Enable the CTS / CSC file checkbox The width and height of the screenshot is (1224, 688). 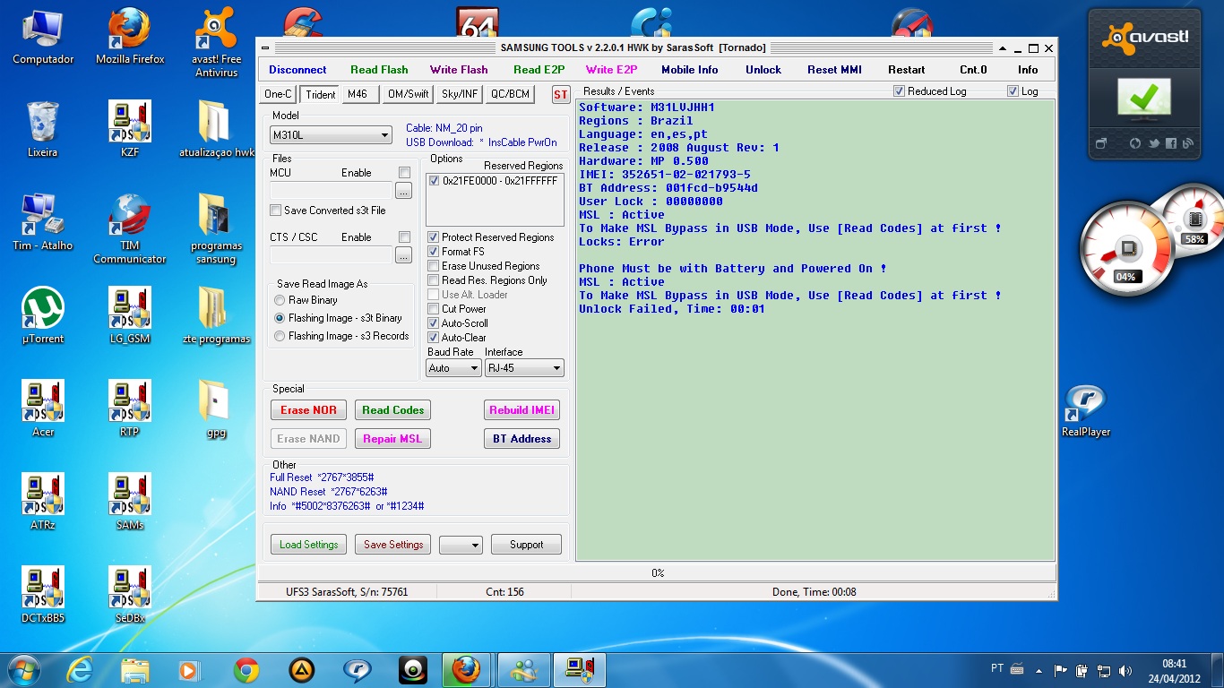click(405, 237)
